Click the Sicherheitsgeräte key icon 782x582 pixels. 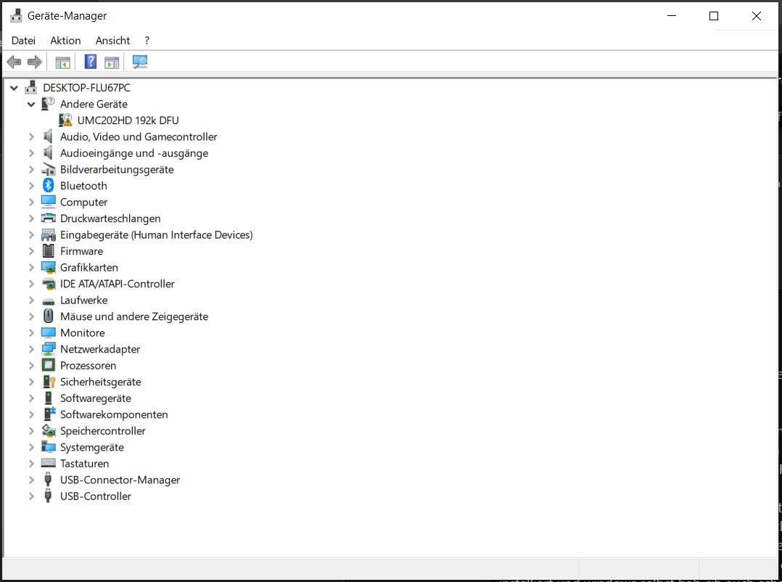(x=49, y=382)
